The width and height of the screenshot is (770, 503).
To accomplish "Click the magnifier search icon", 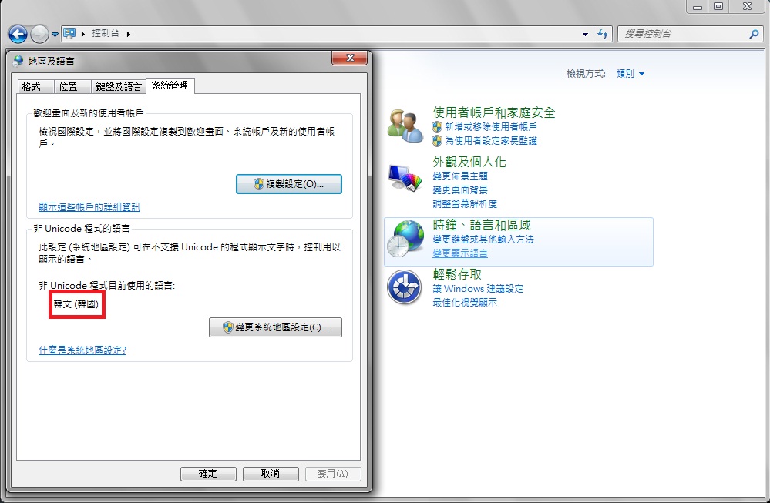I will pos(755,34).
